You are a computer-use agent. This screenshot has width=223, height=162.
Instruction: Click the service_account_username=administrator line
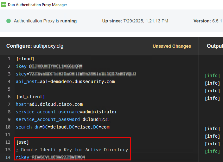(x=67, y=112)
